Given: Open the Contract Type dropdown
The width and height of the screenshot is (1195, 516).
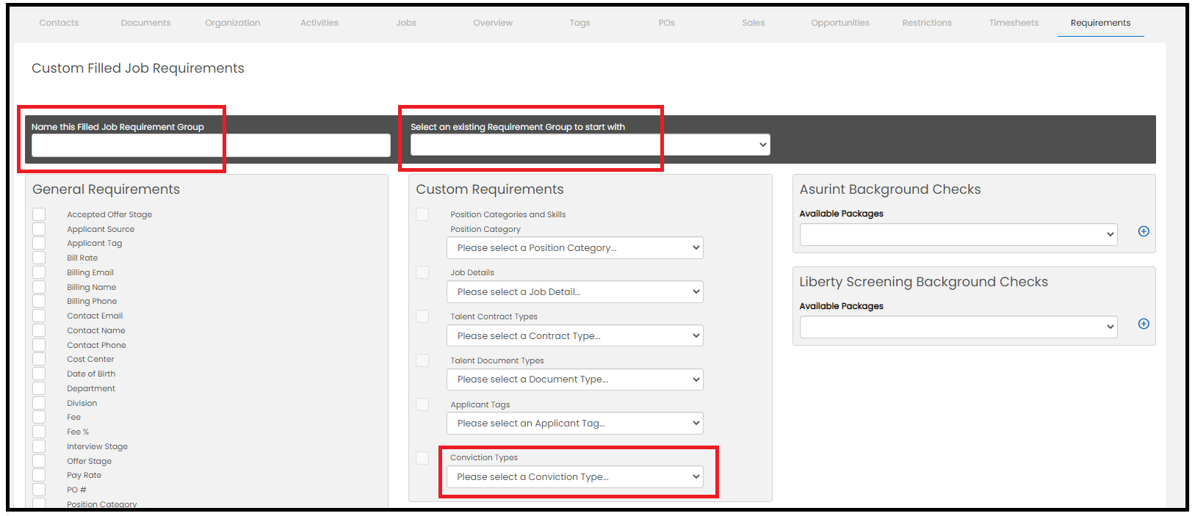Looking at the screenshot, I should [x=575, y=336].
